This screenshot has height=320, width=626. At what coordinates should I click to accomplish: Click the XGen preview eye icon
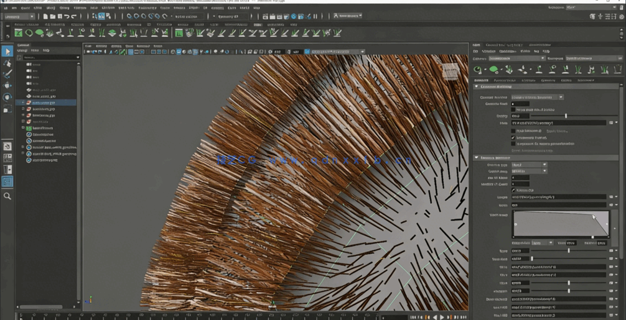[478, 70]
